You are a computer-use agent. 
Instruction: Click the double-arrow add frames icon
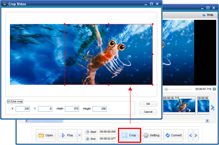click(213, 108)
